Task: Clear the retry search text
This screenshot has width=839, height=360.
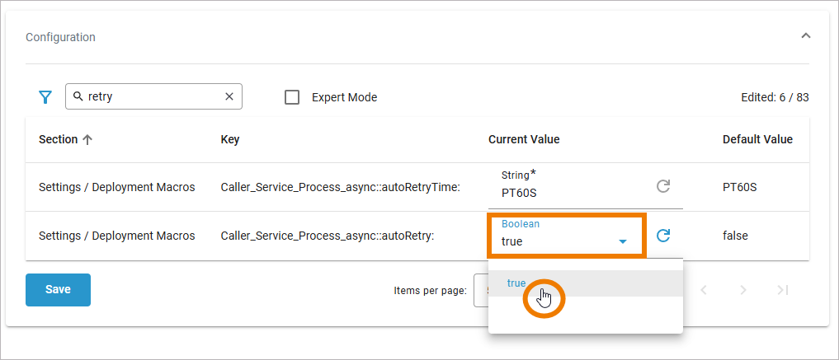Action: [x=229, y=96]
